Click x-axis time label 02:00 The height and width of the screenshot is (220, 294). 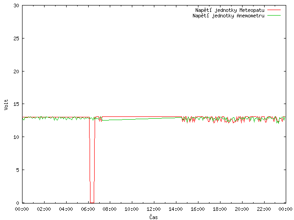pyautogui.click(x=44, y=209)
